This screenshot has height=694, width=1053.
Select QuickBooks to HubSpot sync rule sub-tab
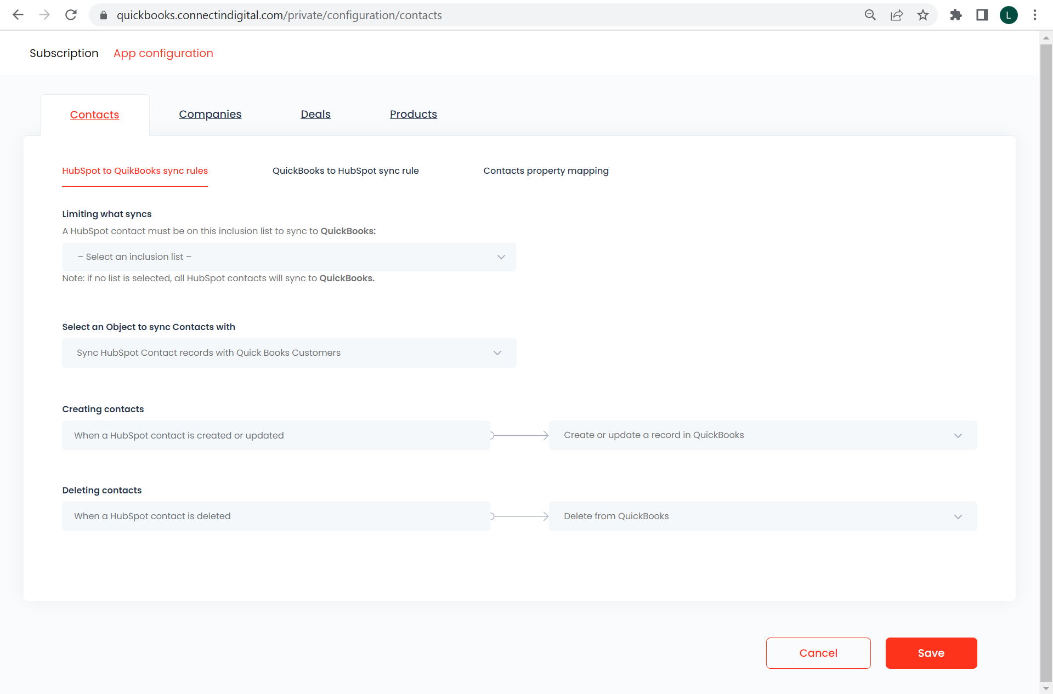tap(346, 170)
